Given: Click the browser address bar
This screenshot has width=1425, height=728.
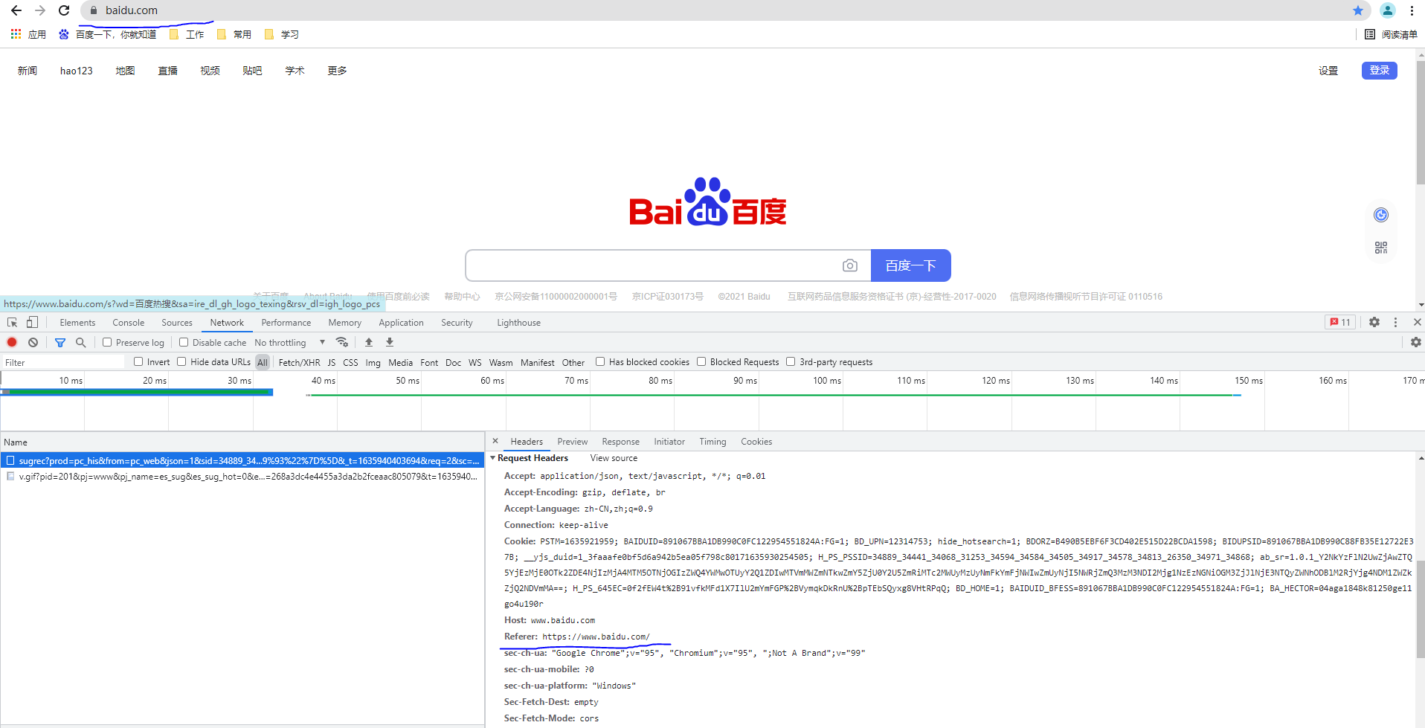Looking at the screenshot, I should 297,10.
